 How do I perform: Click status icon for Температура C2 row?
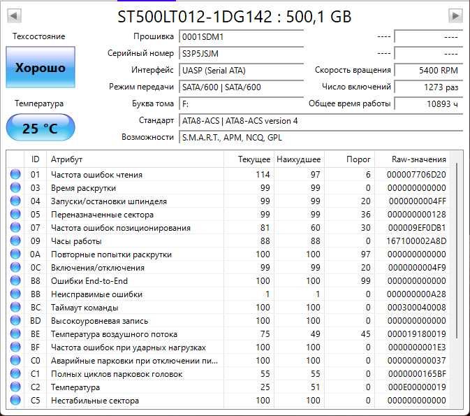pos(15,387)
